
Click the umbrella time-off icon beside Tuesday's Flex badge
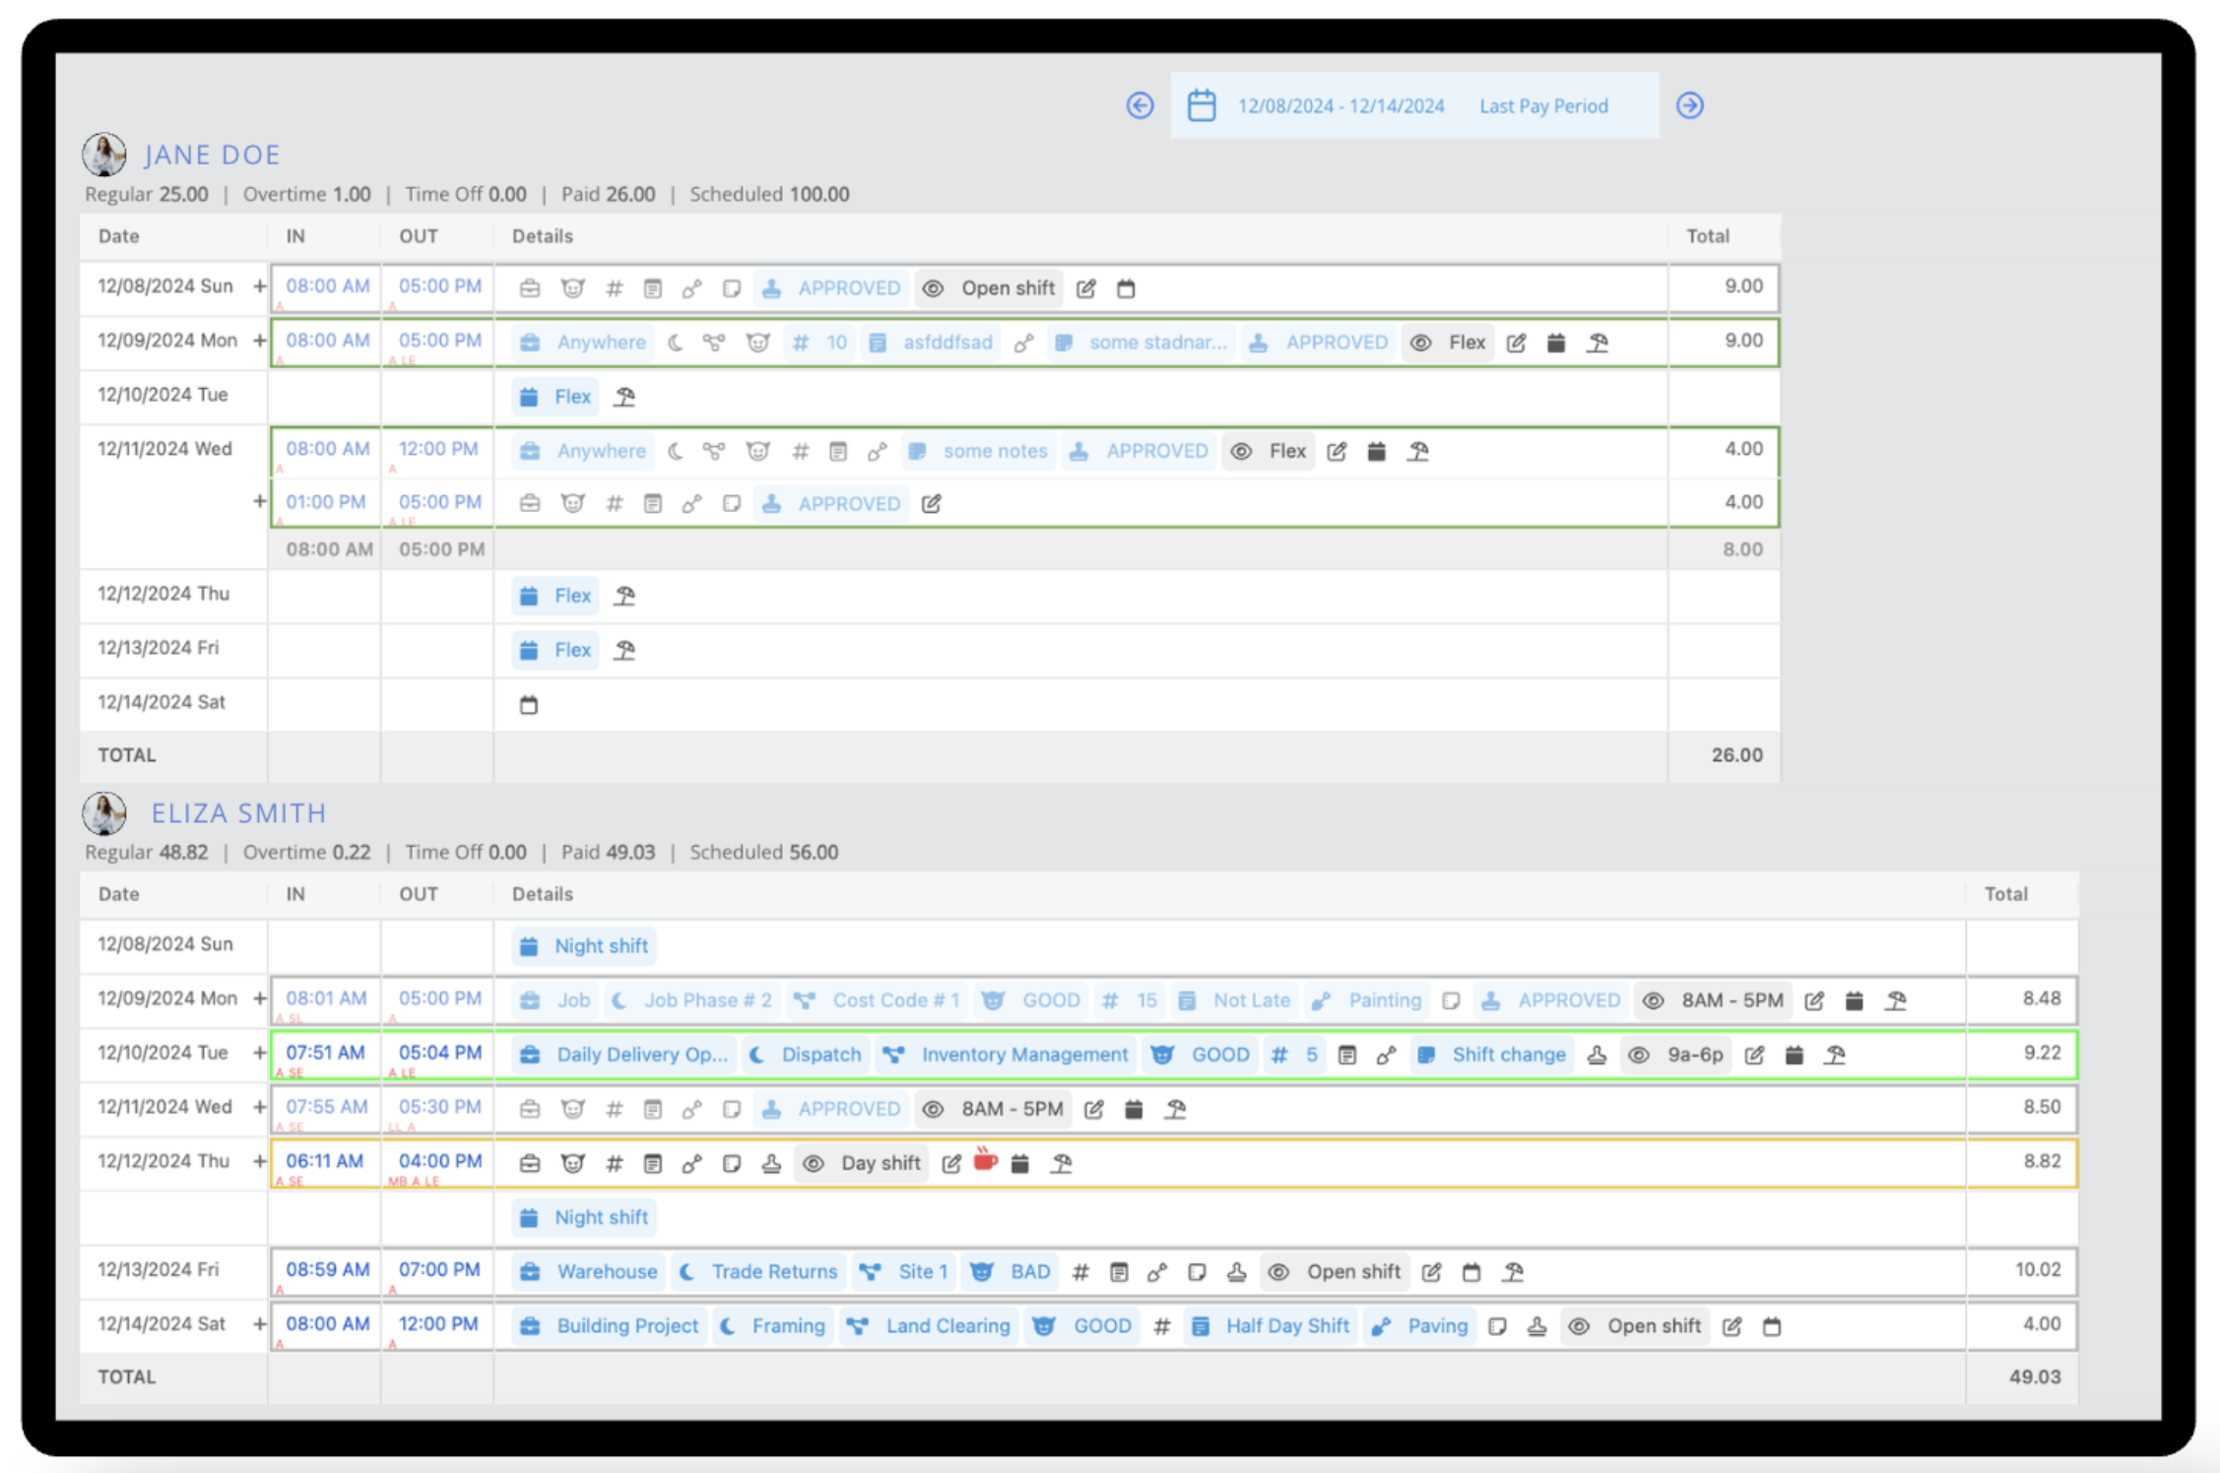624,397
